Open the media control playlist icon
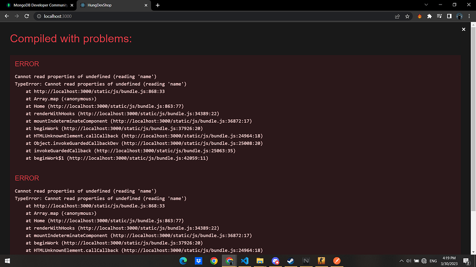 pyautogui.click(x=439, y=16)
